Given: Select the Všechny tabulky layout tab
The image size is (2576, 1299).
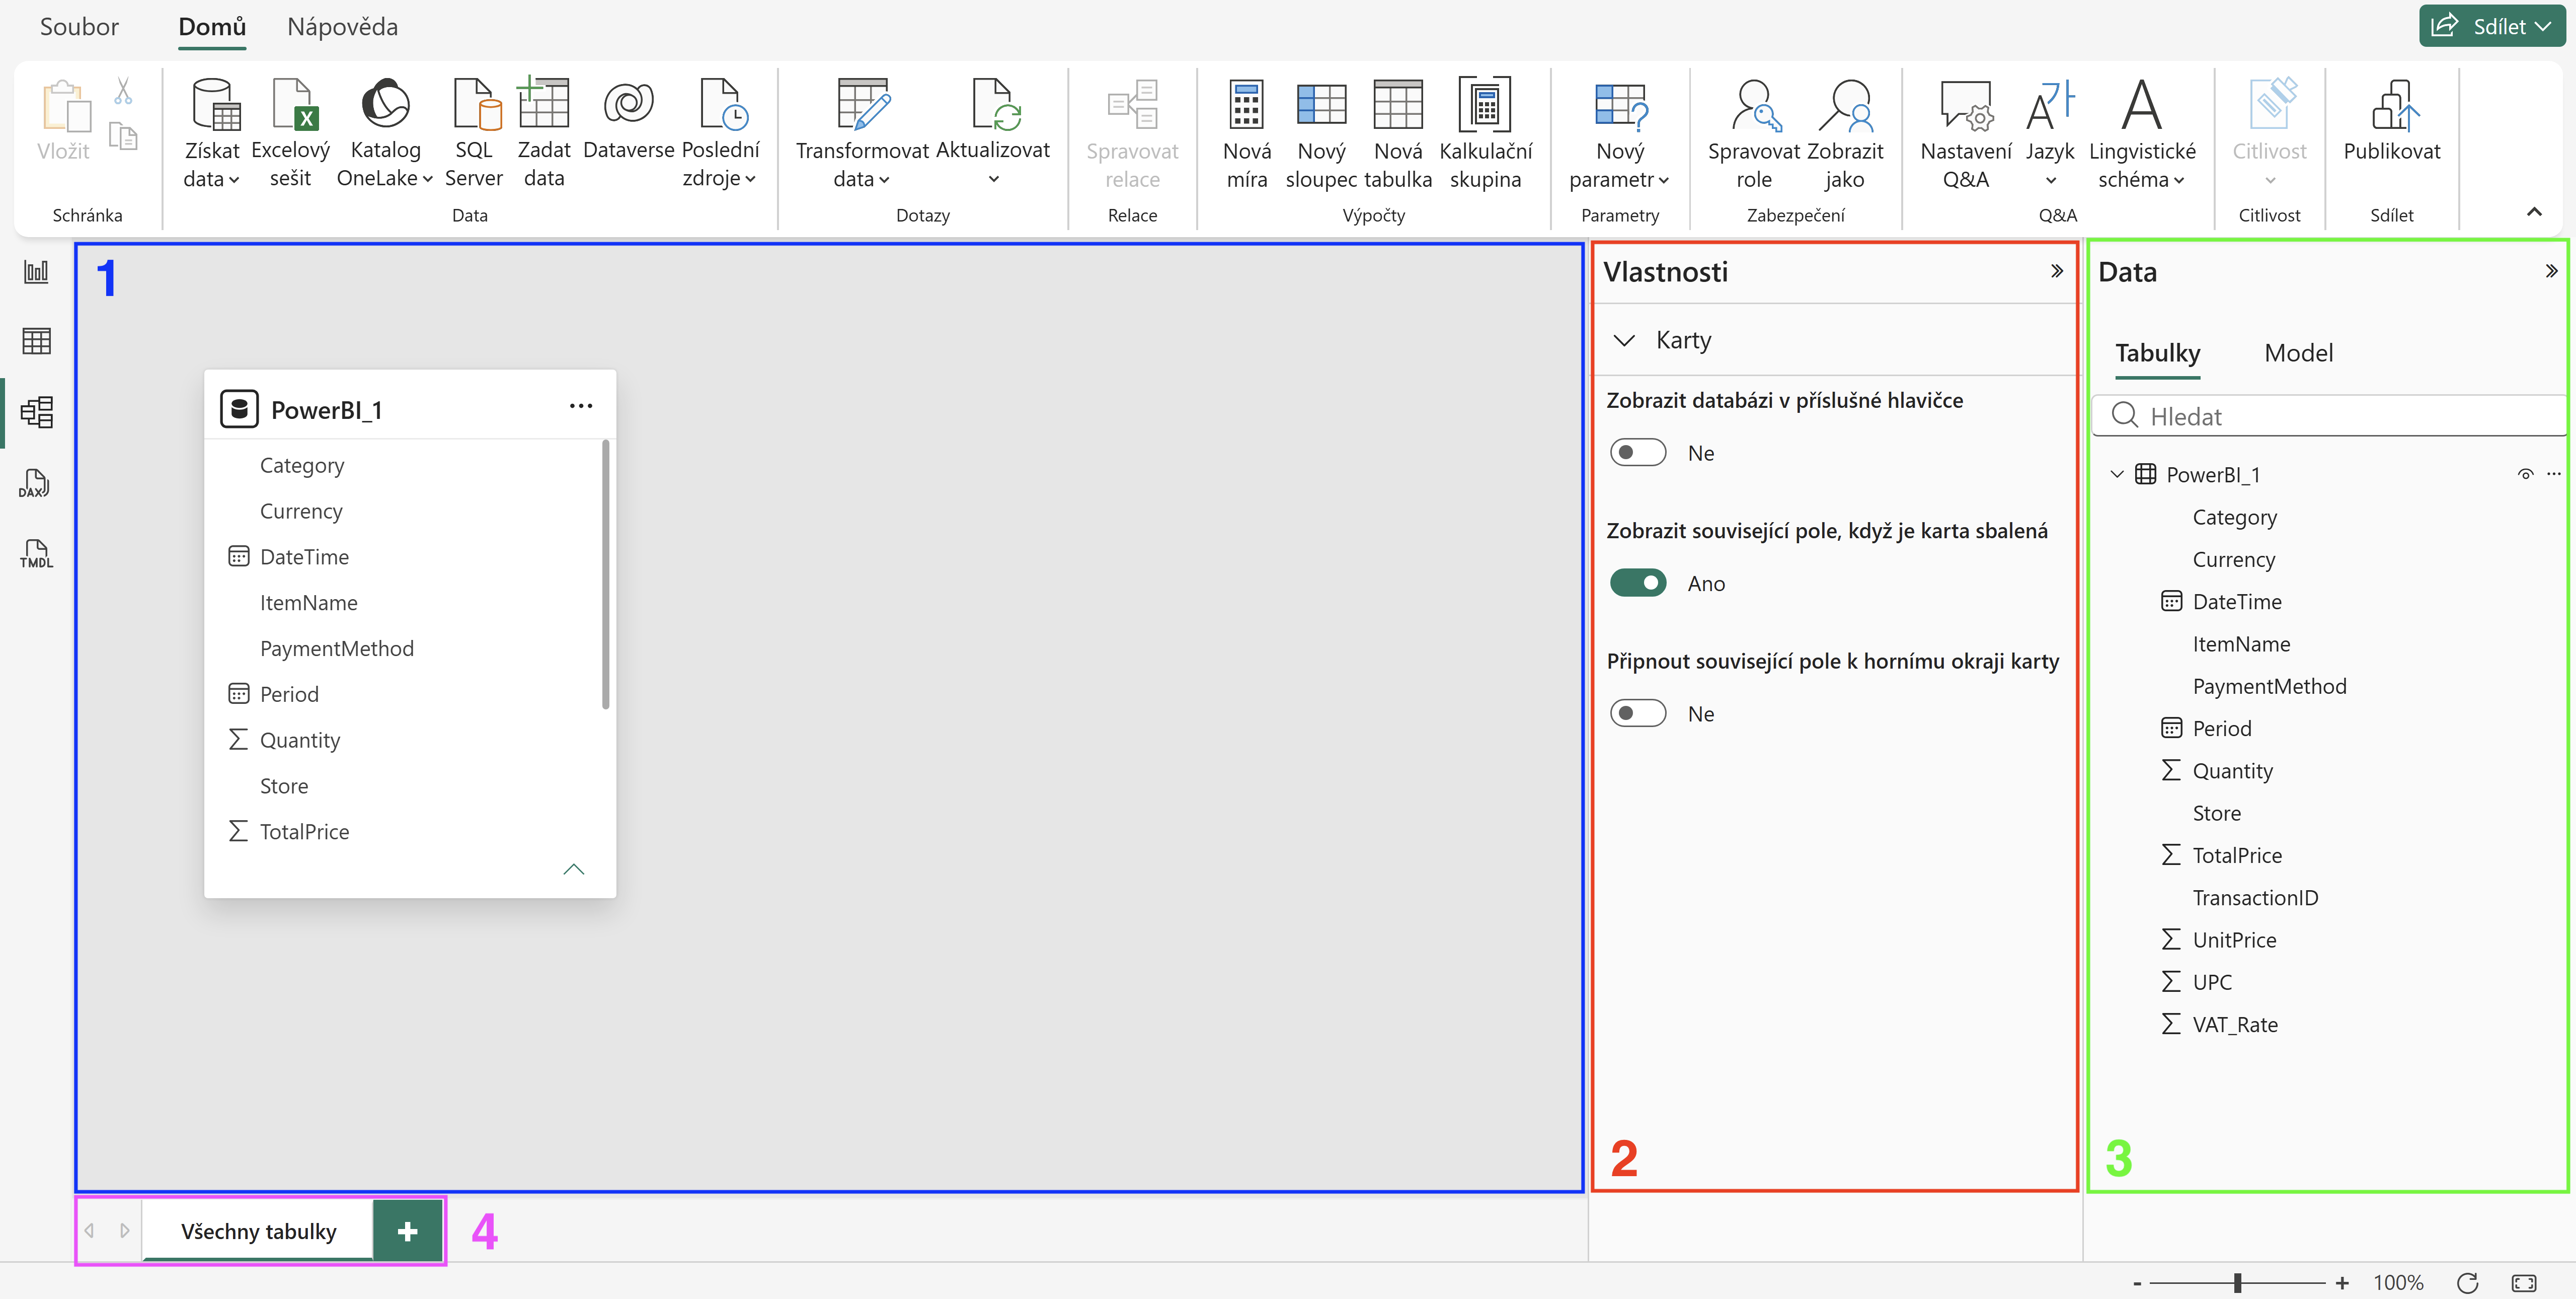Looking at the screenshot, I should 258,1231.
